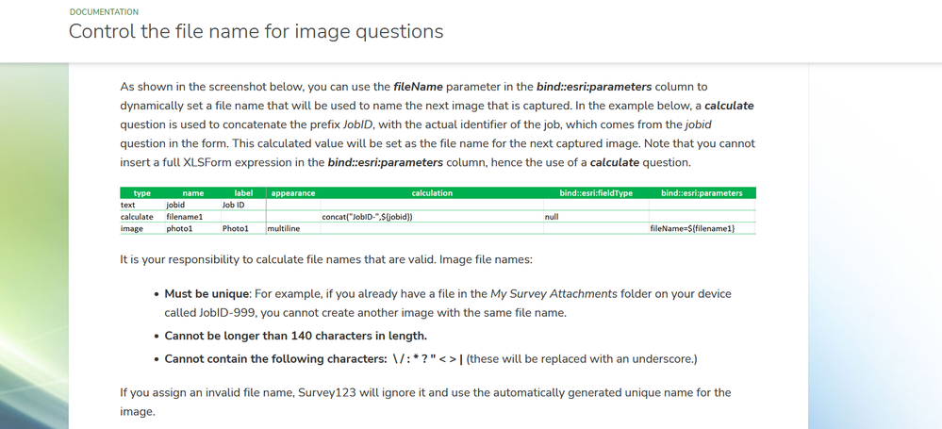Click the 'null' cell in fieldType column
The image size is (942, 429).
point(552,217)
